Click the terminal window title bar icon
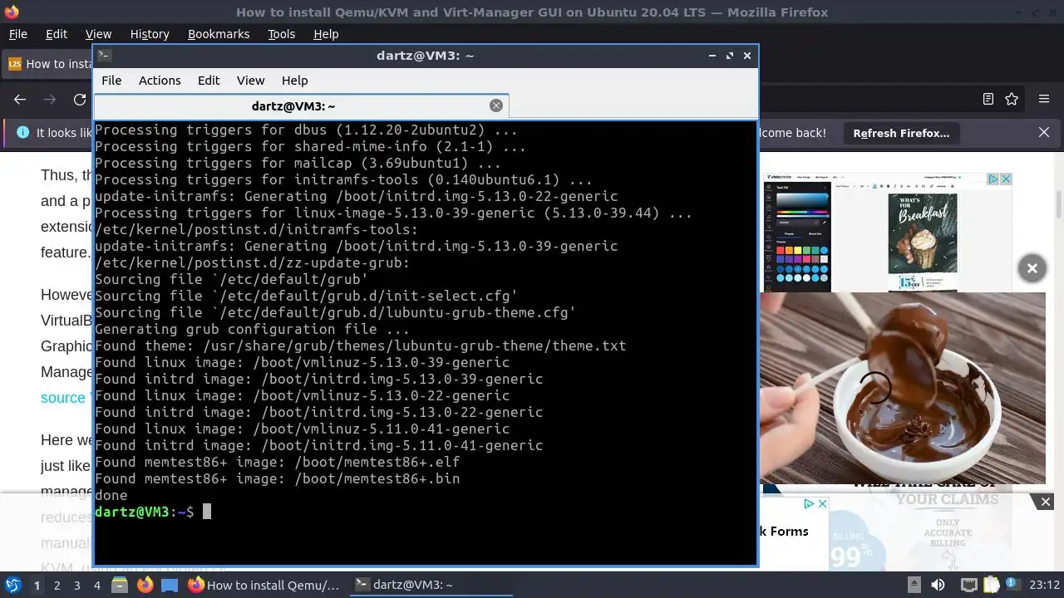Viewport: 1064px width, 598px height. tap(104, 56)
